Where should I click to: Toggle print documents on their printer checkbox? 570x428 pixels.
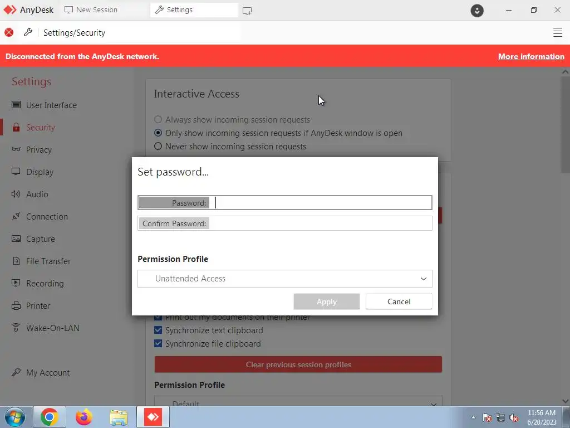[158, 317]
